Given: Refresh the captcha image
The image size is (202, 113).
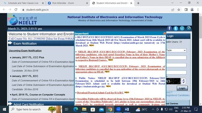Looking at the screenshot, I should tap(183, 81).
